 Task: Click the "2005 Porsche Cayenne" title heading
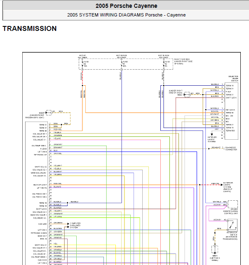point(126,6)
